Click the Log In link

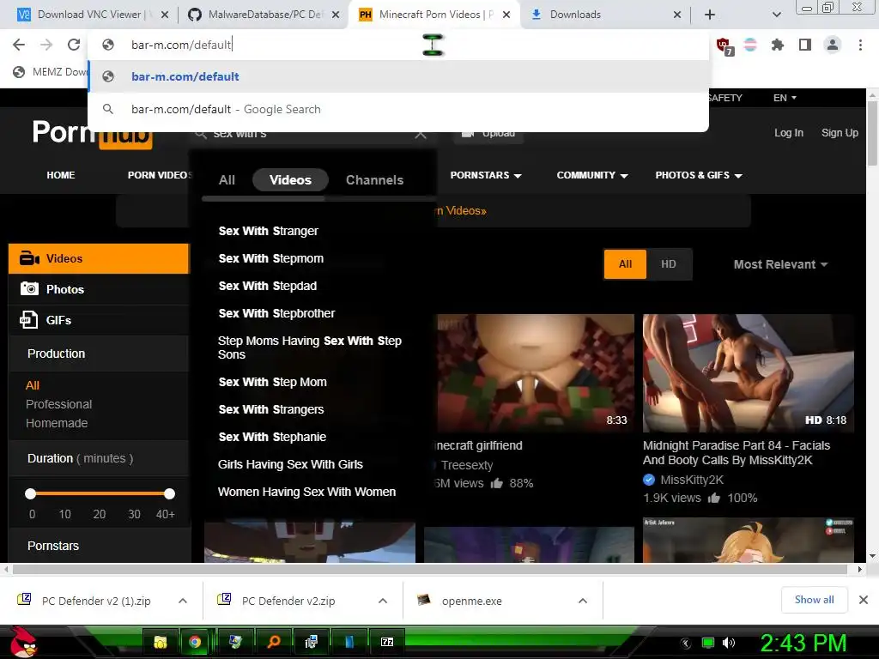click(789, 133)
